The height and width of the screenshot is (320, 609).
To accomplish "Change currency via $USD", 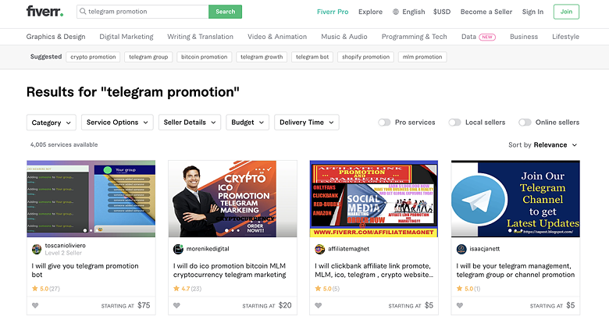I will 442,12.
